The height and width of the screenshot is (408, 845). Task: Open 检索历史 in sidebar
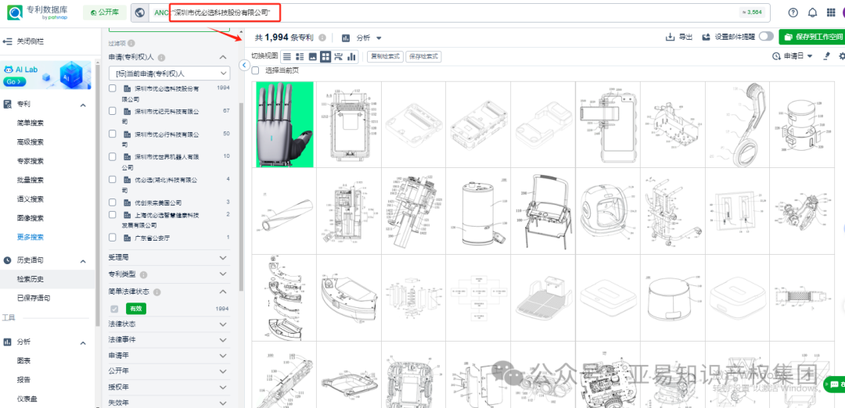click(x=31, y=279)
